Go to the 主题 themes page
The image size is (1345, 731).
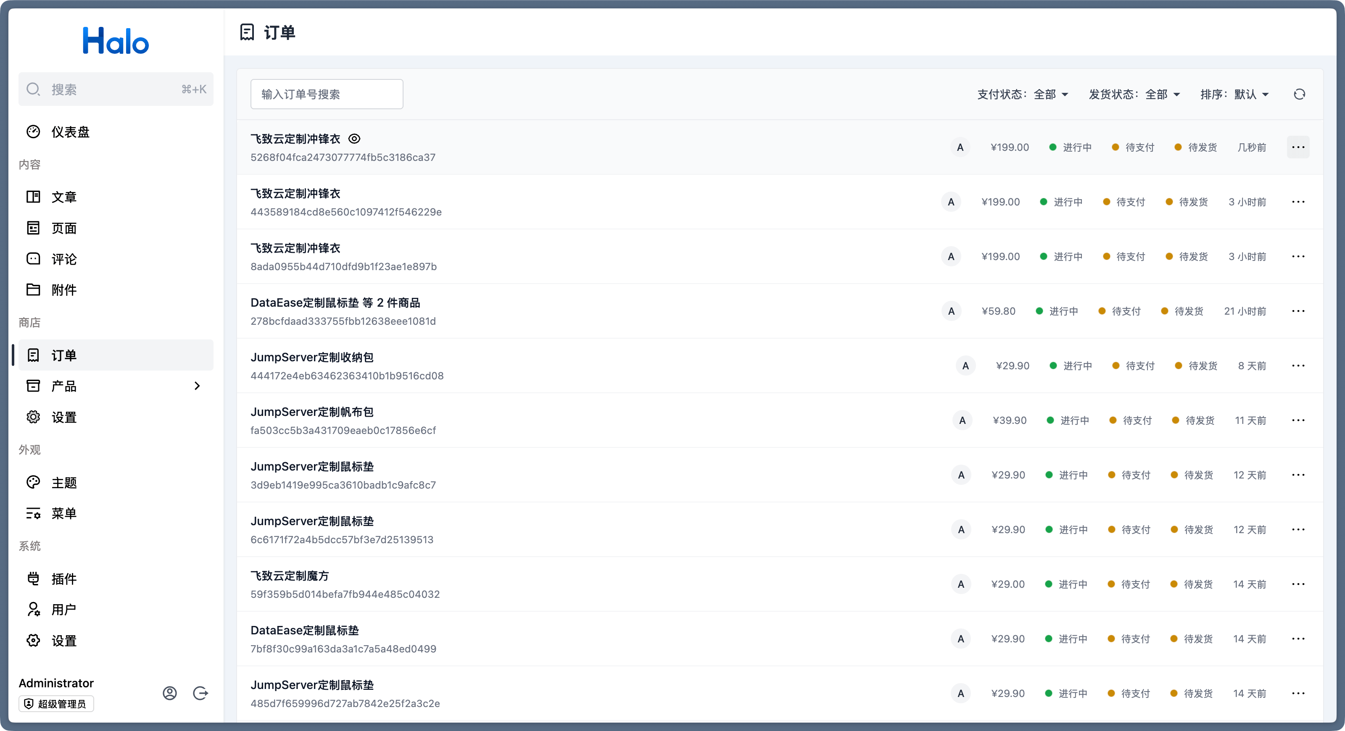[x=64, y=483]
